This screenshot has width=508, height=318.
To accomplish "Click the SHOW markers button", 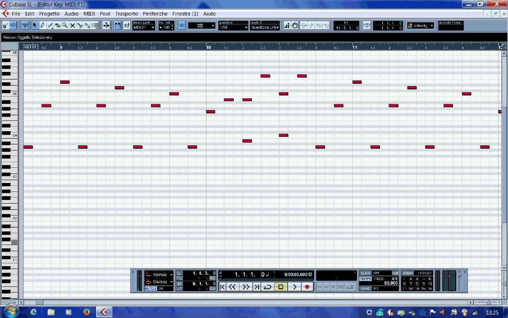I will (x=407, y=273).
